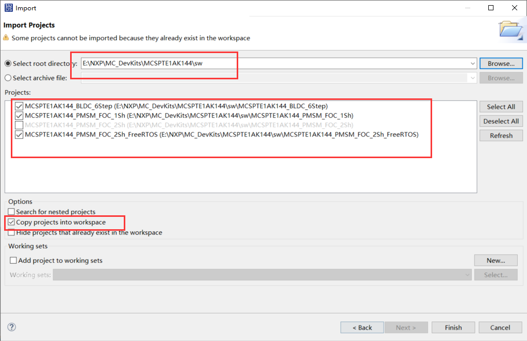Open the root directory path dropdown
This screenshot has height=341, width=527.
pyautogui.click(x=472, y=63)
